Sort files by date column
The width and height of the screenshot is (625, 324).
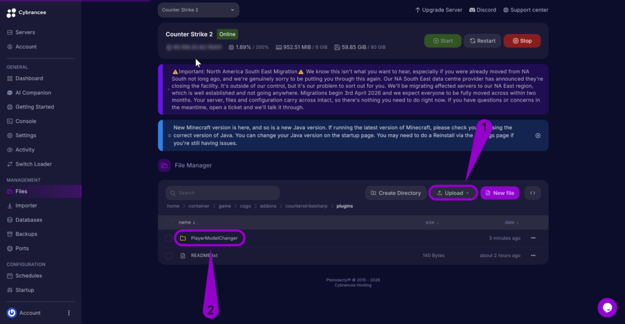[x=512, y=222]
